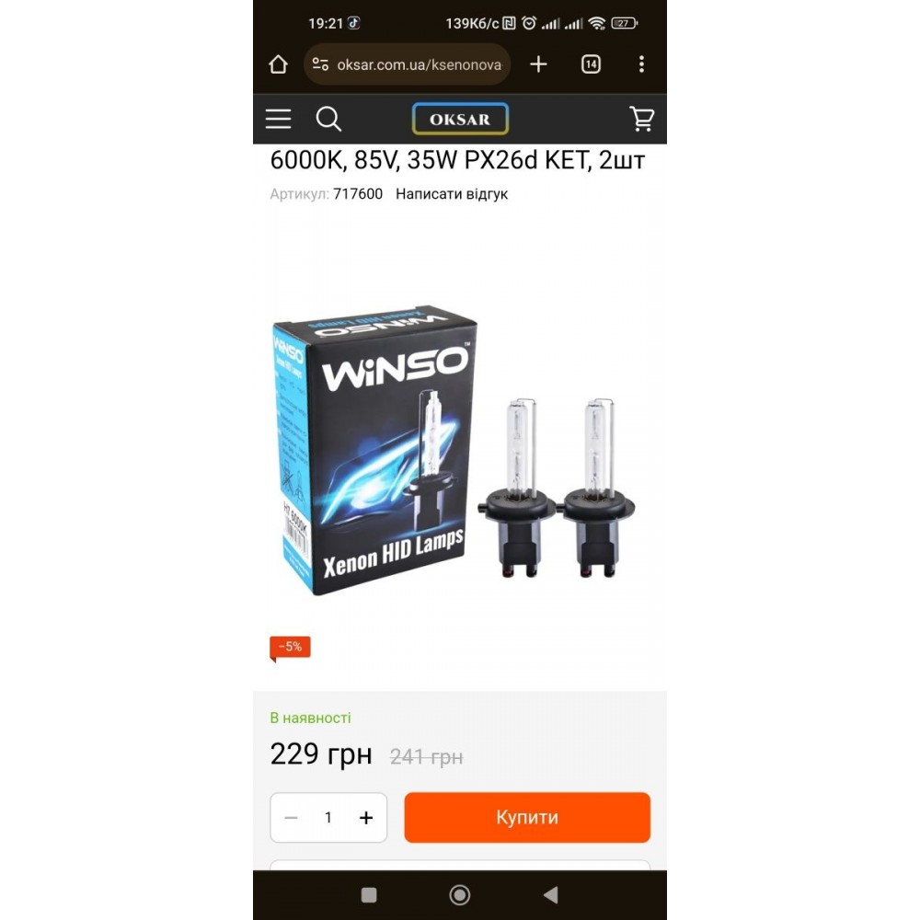Show open tabs counter 14
The width and height of the screenshot is (920, 920).
click(x=591, y=64)
